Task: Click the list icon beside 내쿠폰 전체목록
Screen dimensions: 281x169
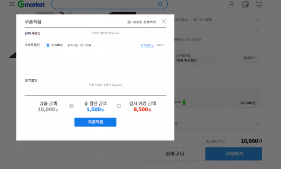Action: [129, 22]
